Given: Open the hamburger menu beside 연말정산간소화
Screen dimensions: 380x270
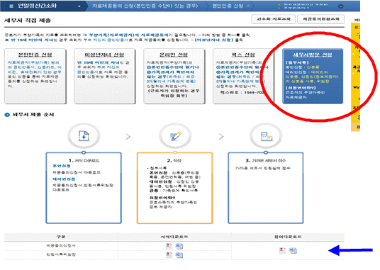Looking at the screenshot, I should tap(11, 6).
